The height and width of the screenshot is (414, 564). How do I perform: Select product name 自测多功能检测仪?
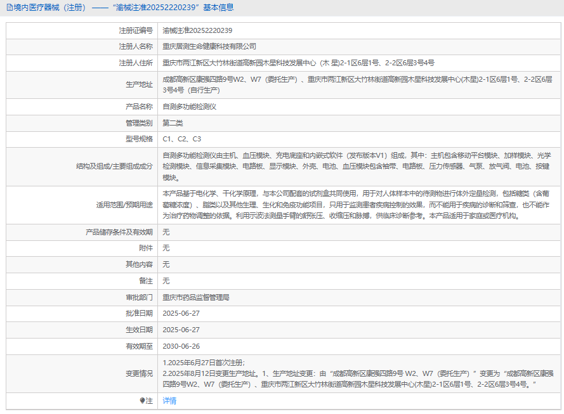click(190, 107)
